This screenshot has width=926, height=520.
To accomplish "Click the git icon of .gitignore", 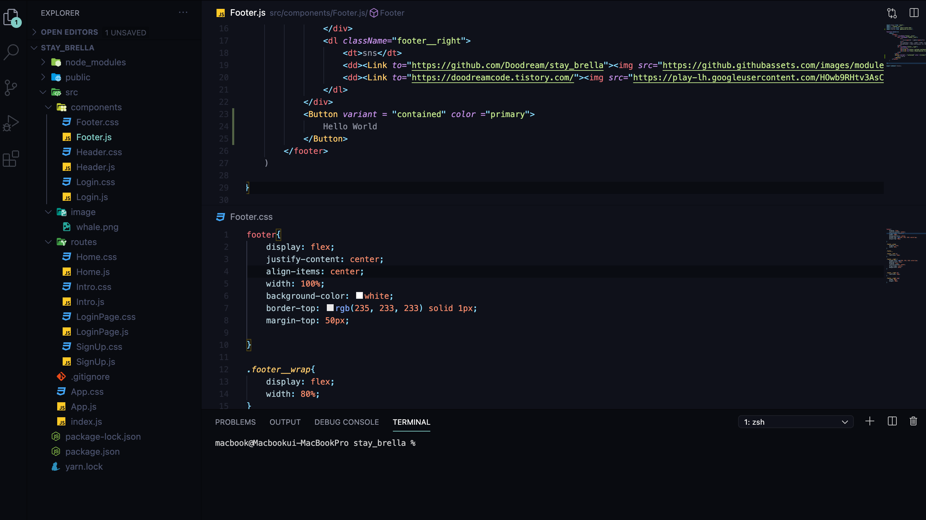I will tap(61, 376).
